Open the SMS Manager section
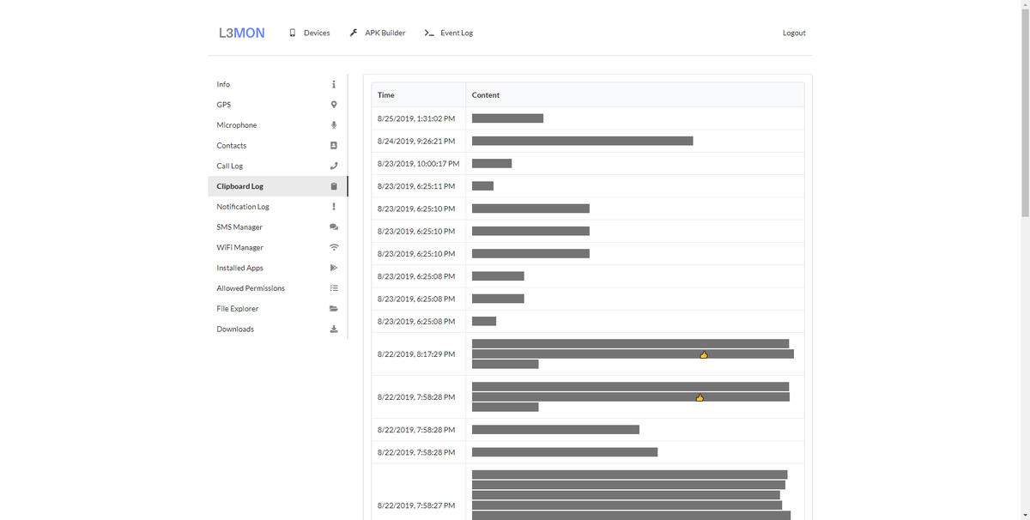Image resolution: width=1030 pixels, height=520 pixels. coord(277,227)
